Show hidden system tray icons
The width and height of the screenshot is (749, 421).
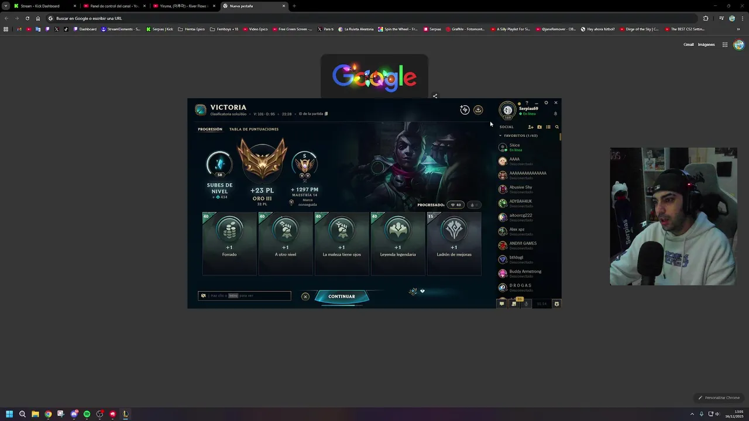coord(692,414)
